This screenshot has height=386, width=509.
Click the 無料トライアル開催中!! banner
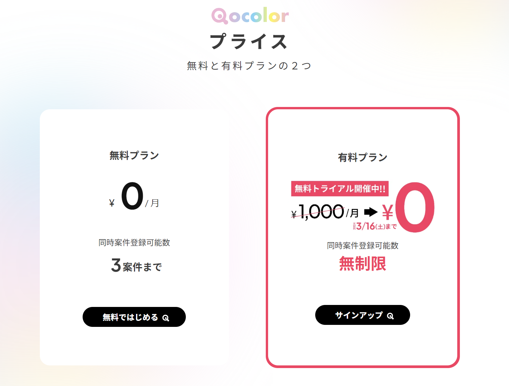pos(340,189)
